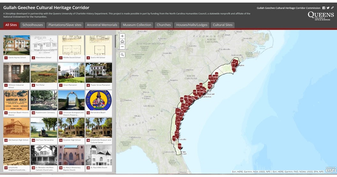Open Old Town Fernandina thumbnail
Viewport: 337px width, 177px height.
click(44, 131)
